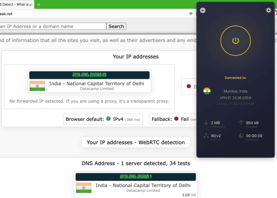The image size is (277, 198).
Task: Click red Fallback Fail indicator
Action: [x=176, y=119]
